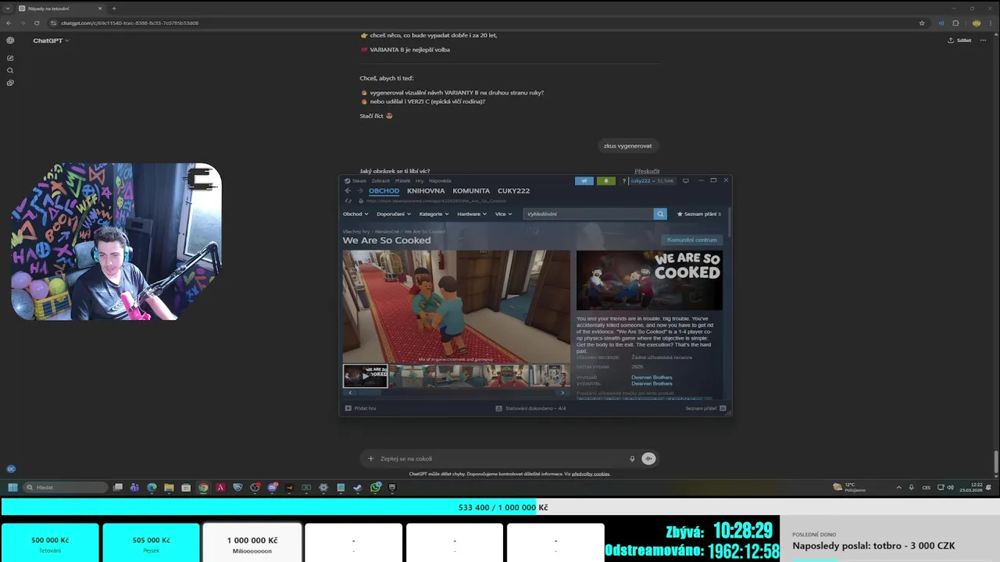Click Přeskočit to skip image choice
Screen dimensions: 1000x562
coord(647,171)
